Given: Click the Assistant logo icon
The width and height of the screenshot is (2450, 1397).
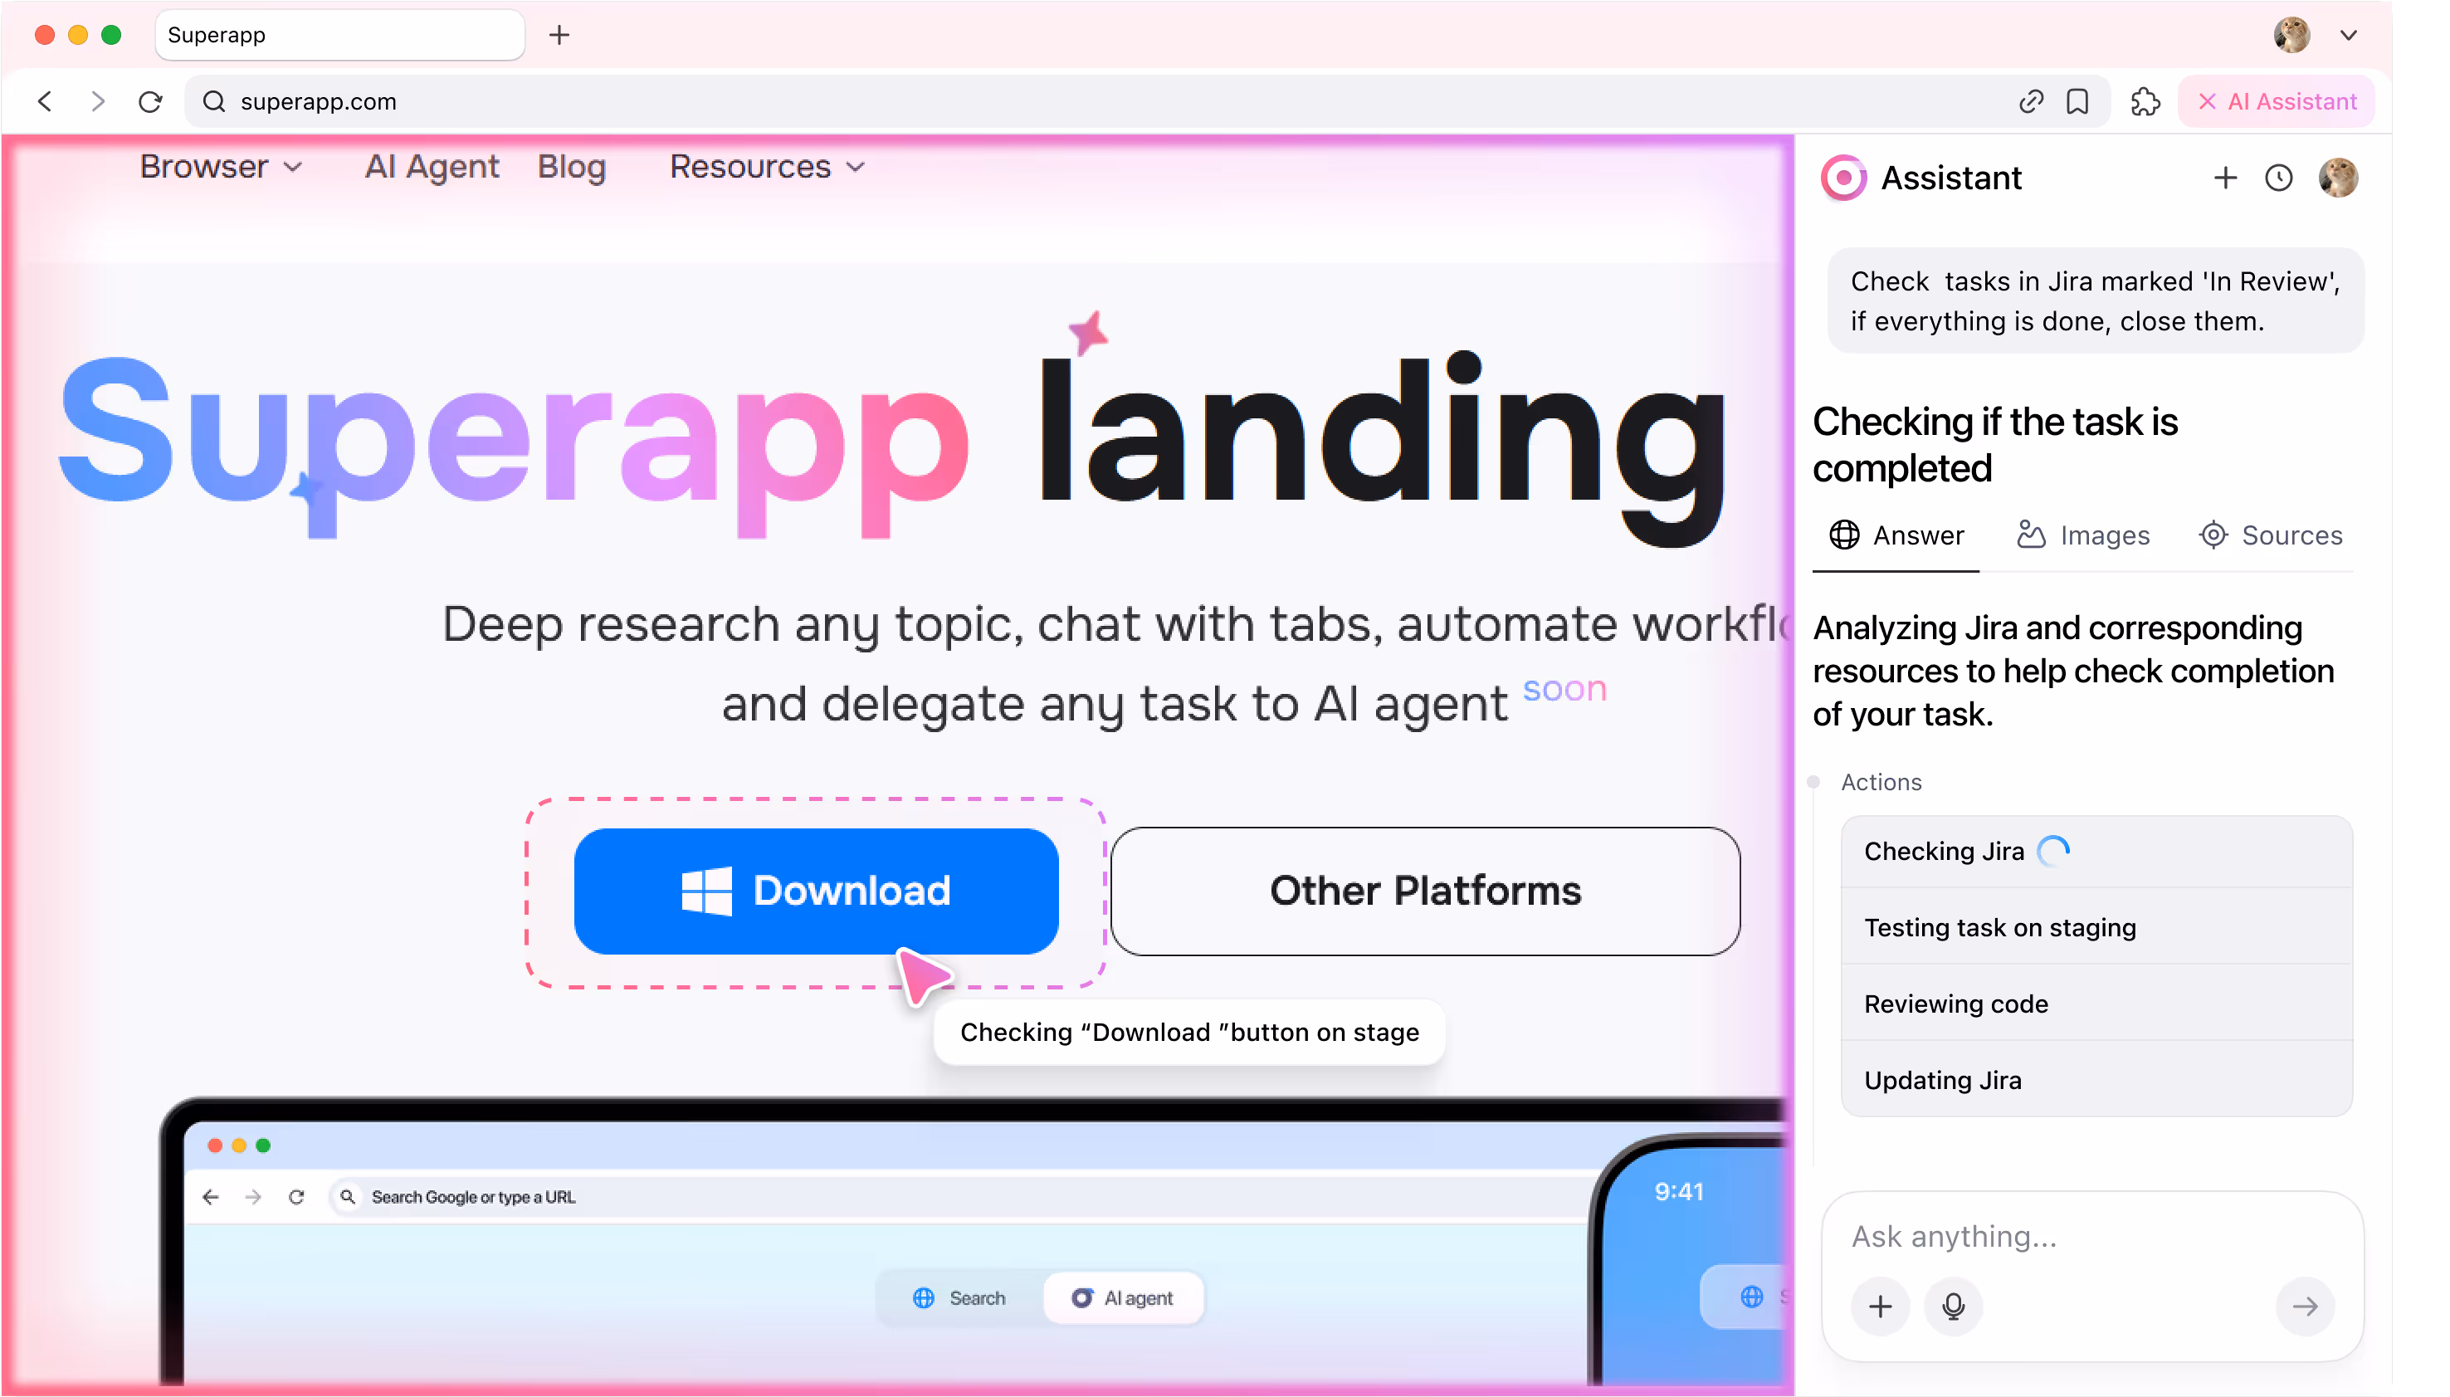Looking at the screenshot, I should pos(1842,178).
